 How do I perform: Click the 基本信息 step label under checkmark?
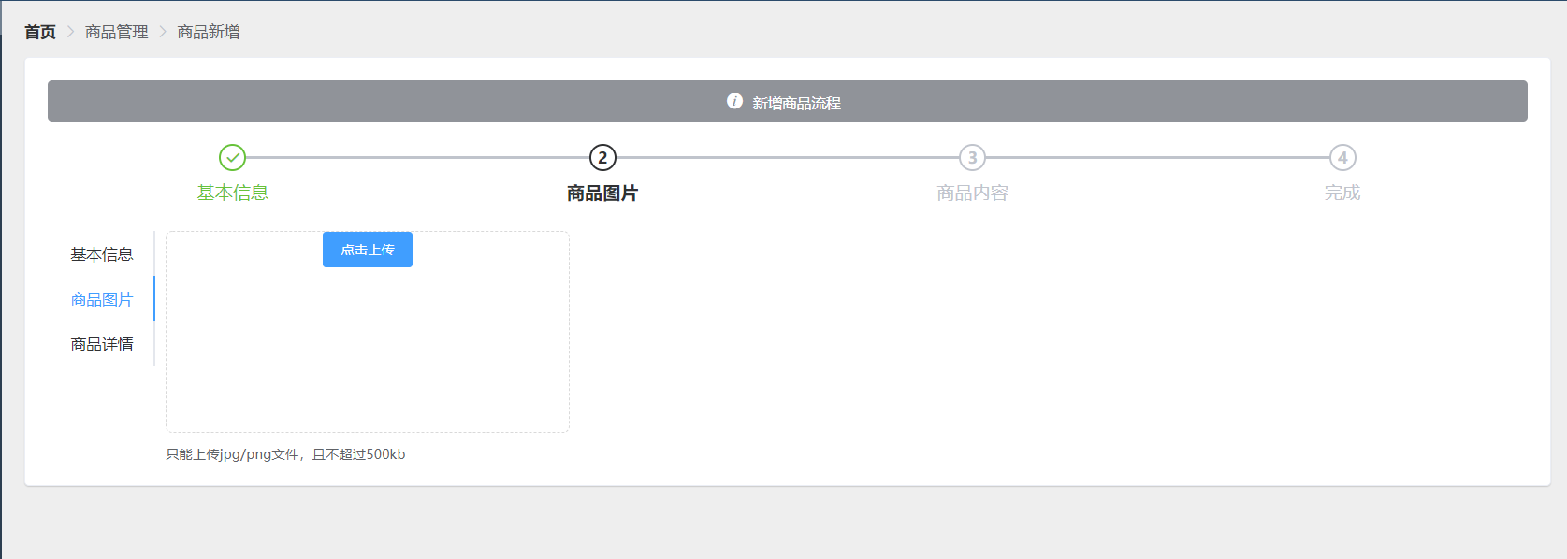[x=233, y=193]
